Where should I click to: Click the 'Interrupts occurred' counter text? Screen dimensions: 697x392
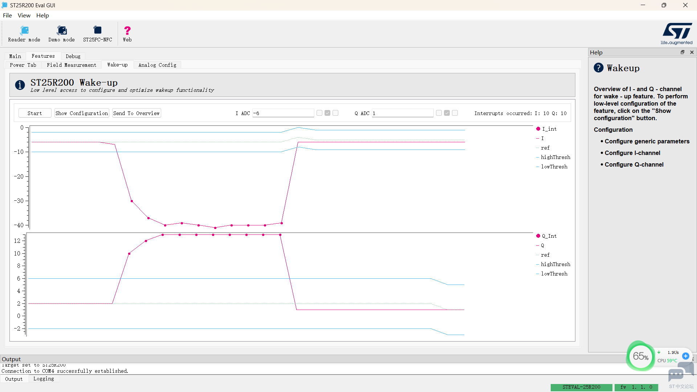pyautogui.click(x=520, y=113)
